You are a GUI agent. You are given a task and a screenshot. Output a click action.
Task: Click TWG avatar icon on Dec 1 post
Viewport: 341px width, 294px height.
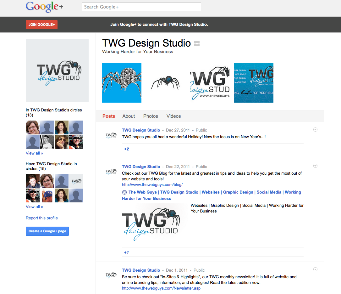(111, 275)
